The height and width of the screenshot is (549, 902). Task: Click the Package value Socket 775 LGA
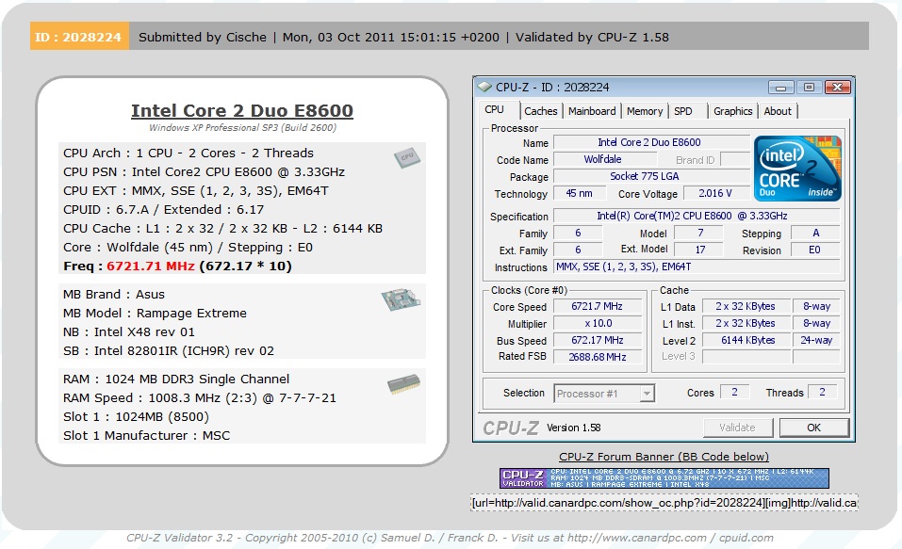pos(651,176)
